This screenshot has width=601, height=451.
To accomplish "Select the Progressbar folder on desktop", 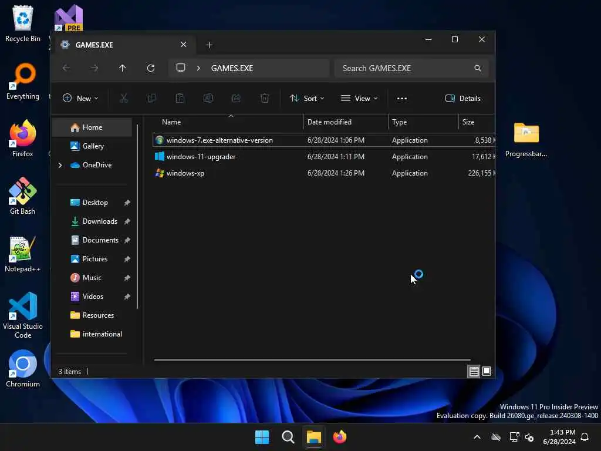I will 526,139.
